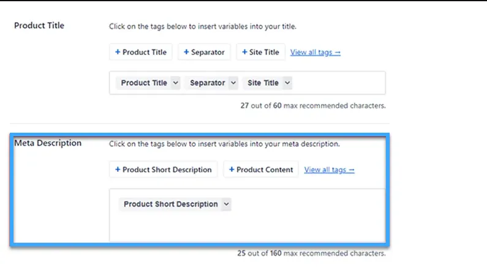The image size is (487, 274).
Task: Add the Product Short Description tag
Action: [x=164, y=169]
